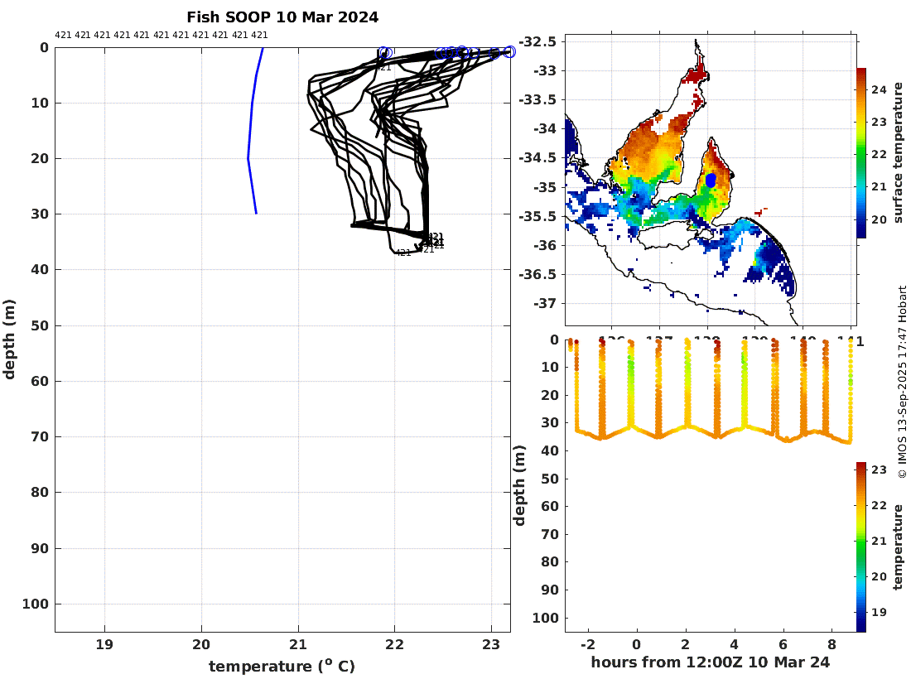The width and height of the screenshot is (911, 679).
Task: Click the time-series plot's 'depth (m)' label
Action: tap(518, 485)
